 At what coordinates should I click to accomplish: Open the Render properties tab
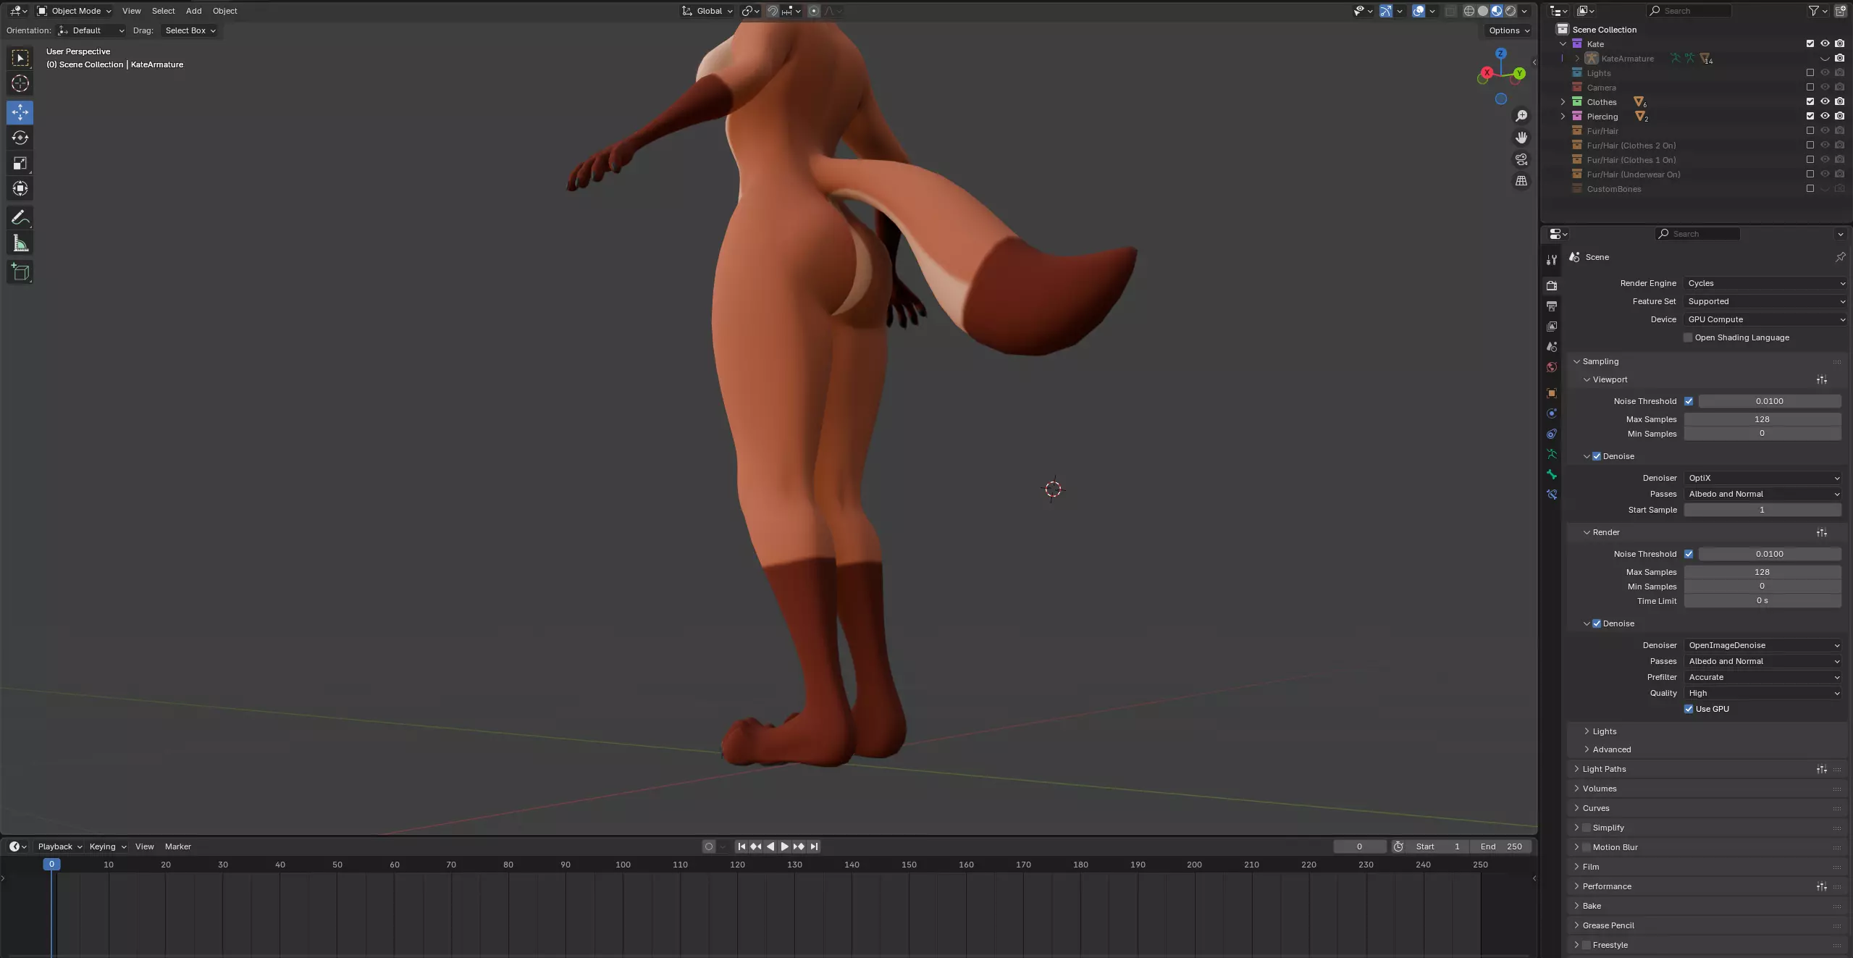click(1552, 286)
